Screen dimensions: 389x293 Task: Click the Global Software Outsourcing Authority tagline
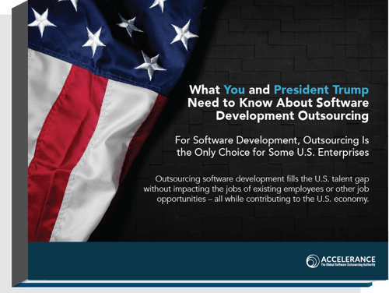pos(348,265)
